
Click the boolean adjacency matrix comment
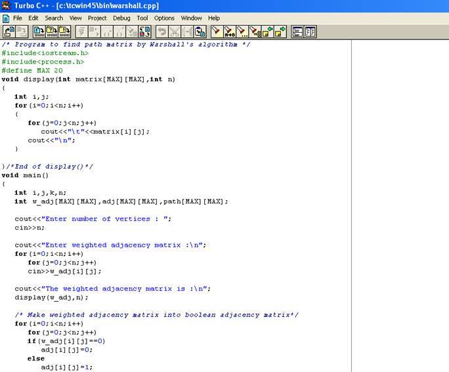[x=156, y=315]
